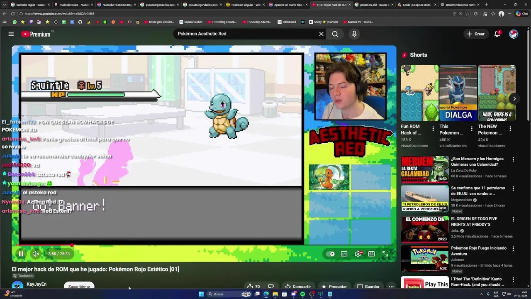Viewport: 531px width, 299px height.
Task: Open the 'Separar audios' bookmark
Action: tap(191, 22)
